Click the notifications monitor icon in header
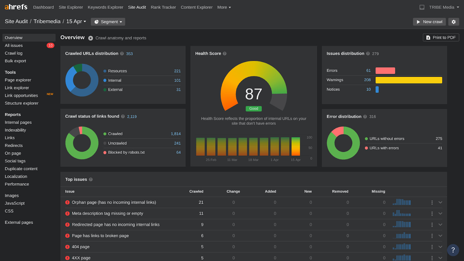Screen dimensions: 464x261 point(422,7)
